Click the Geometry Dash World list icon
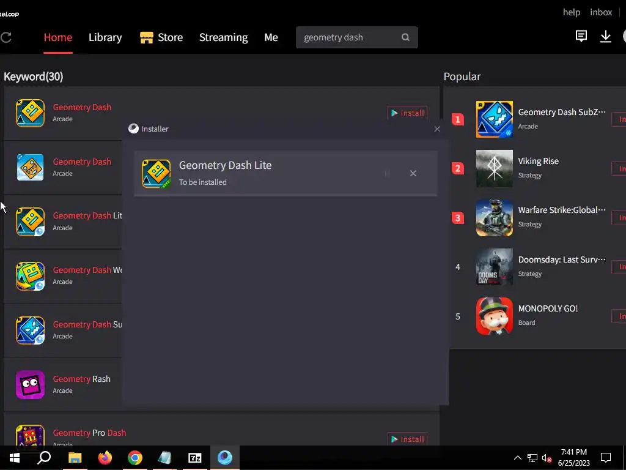Screen dimensions: 626x470 [30, 276]
